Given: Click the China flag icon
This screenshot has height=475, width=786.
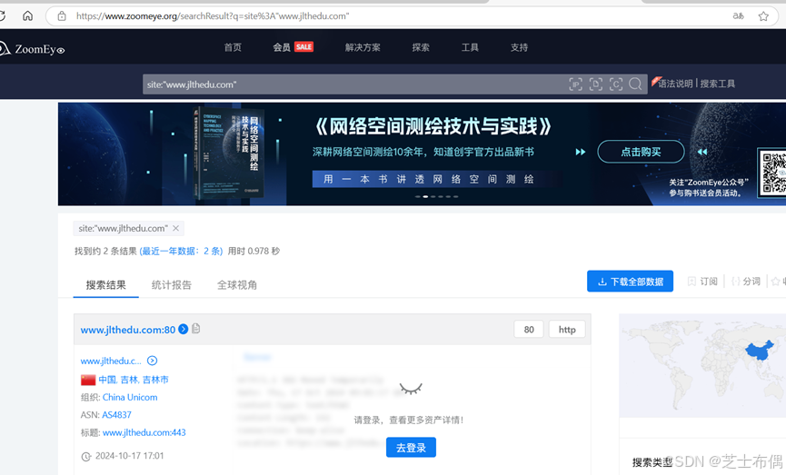Looking at the screenshot, I should (x=88, y=380).
